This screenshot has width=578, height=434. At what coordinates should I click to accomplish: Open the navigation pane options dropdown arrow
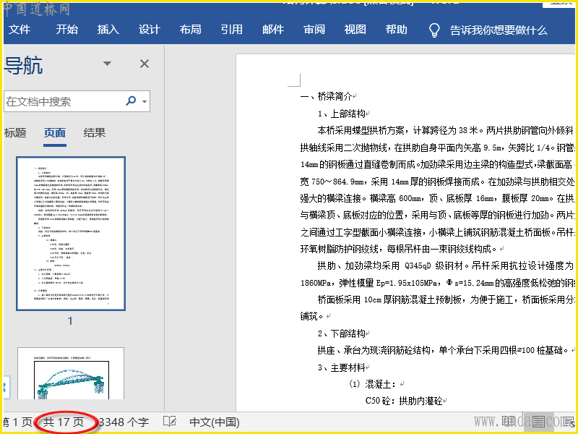click(107, 64)
